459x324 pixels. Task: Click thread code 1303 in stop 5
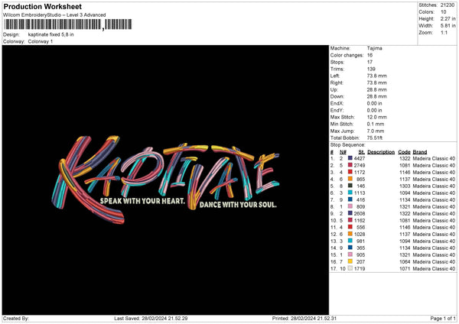405,186
